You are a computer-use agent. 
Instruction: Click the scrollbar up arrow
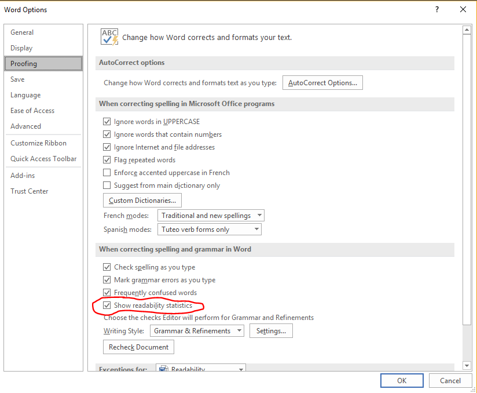click(x=467, y=30)
